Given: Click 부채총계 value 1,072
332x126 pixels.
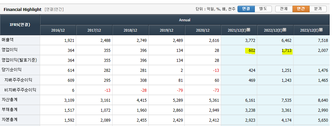Looking at the screenshot, I should click(106, 110).
